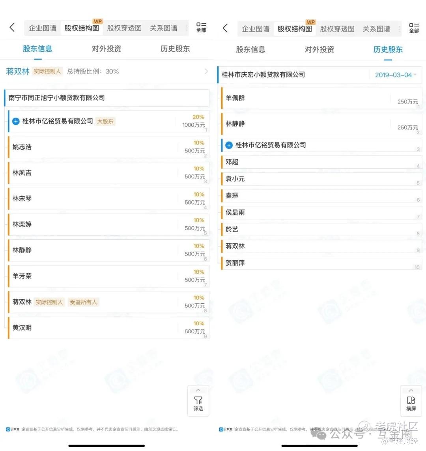Expand 桂林市亿铭贸易有限公司 plus icon in shareholder list
Image resolution: width=426 pixels, height=451 pixels.
click(16, 121)
